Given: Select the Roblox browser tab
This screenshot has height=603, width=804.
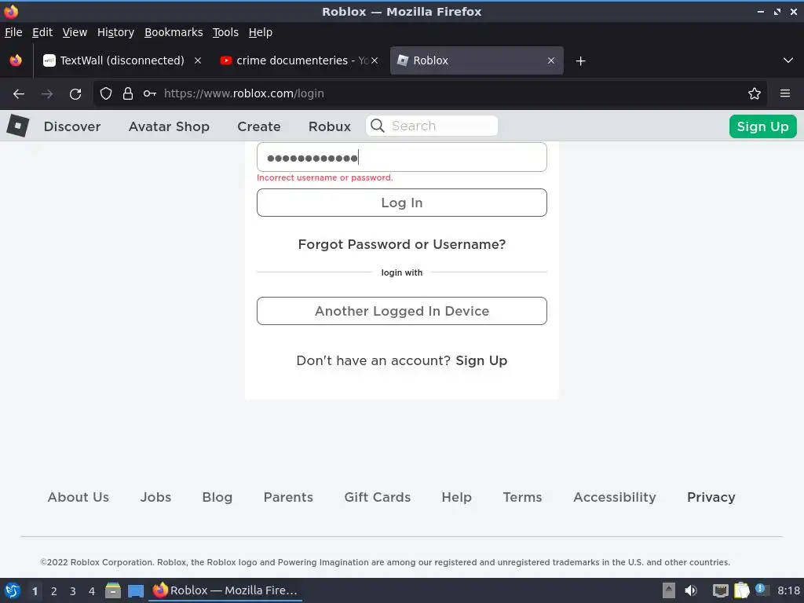Looking at the screenshot, I should pyautogui.click(x=477, y=60).
